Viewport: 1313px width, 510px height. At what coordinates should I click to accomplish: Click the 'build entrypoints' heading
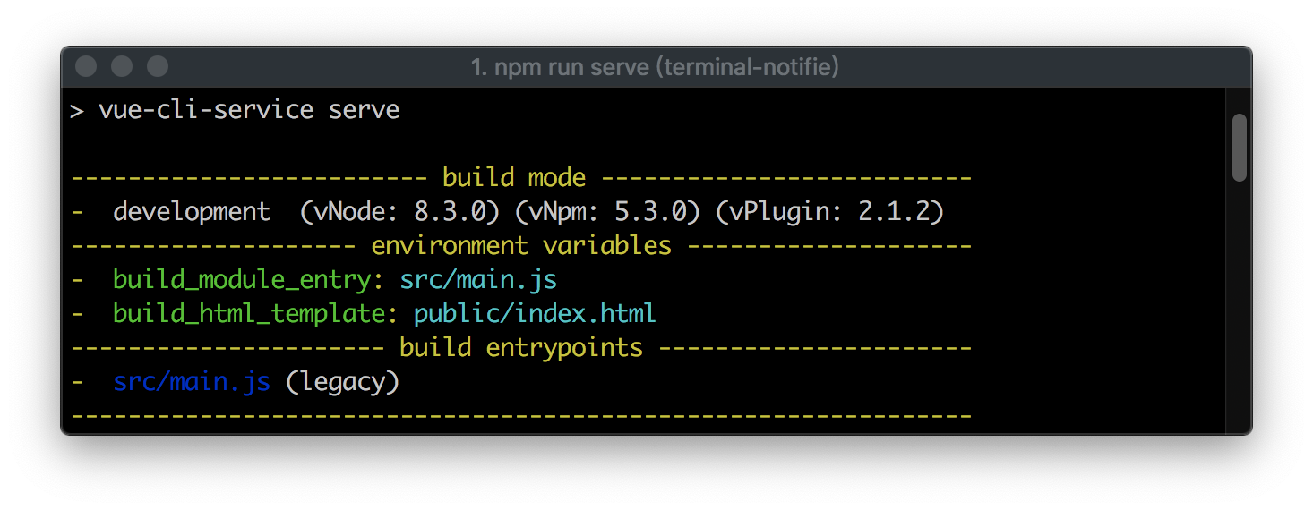[x=521, y=348]
